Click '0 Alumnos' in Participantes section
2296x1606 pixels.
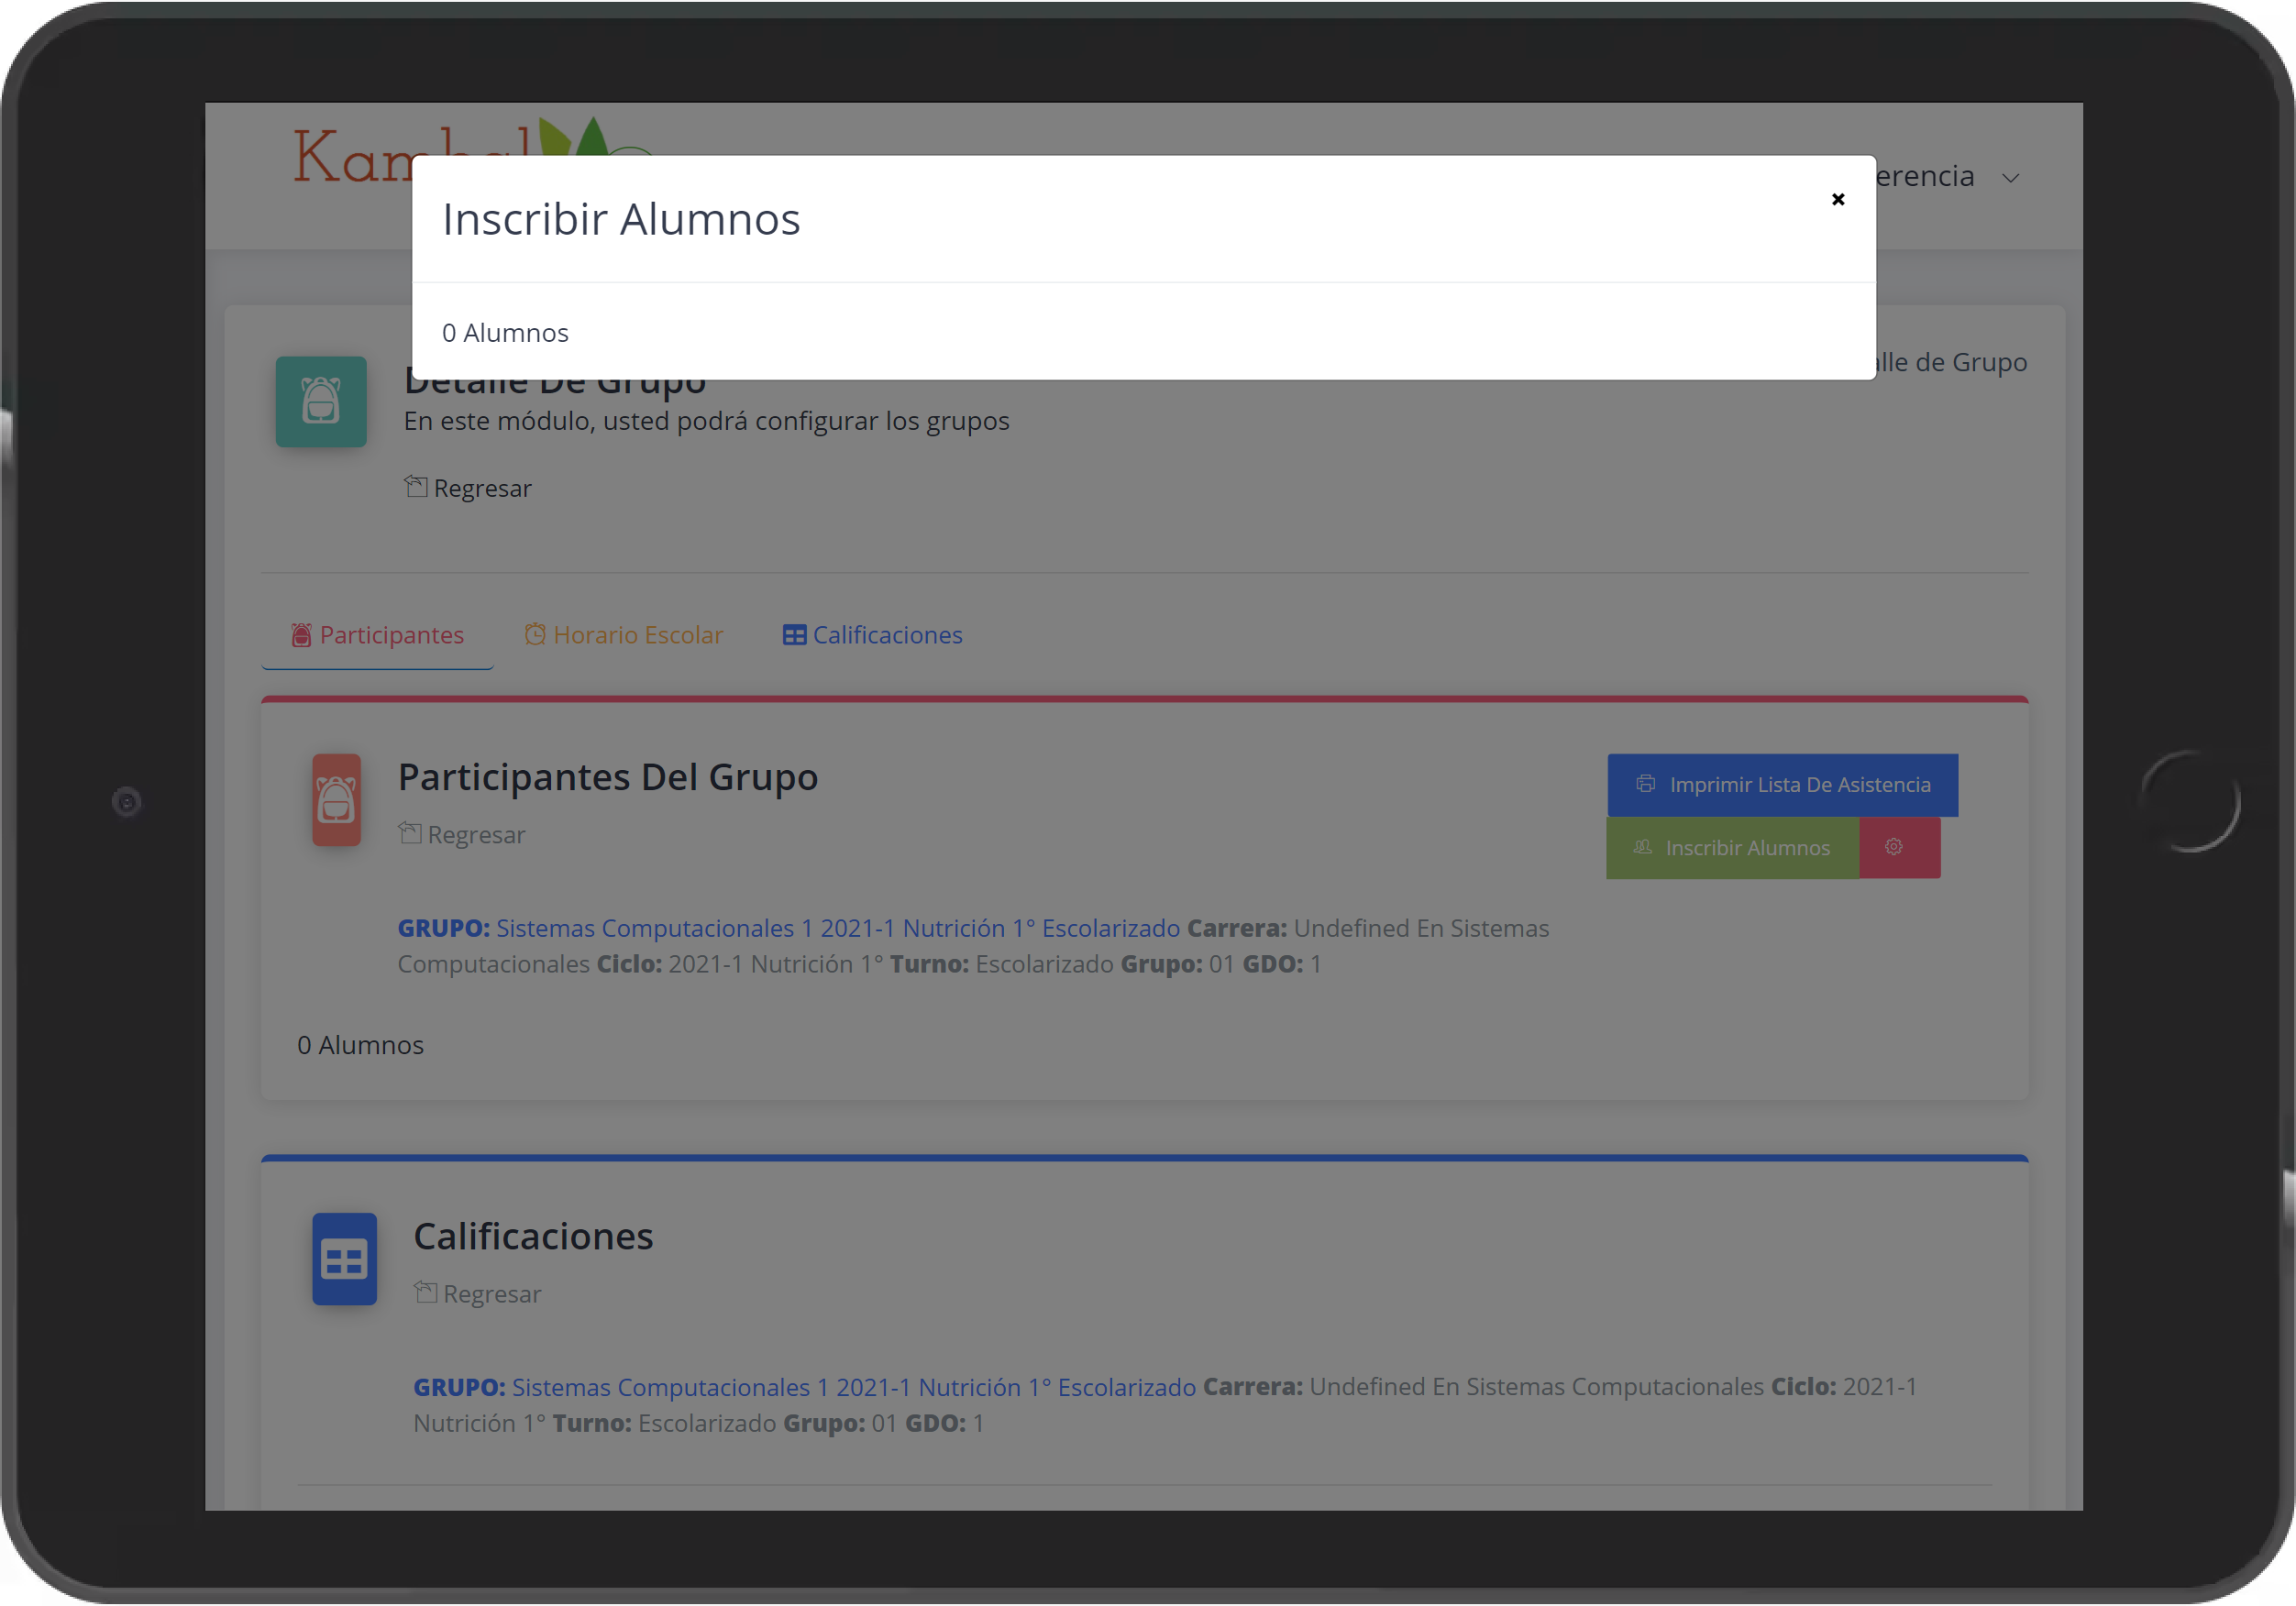coord(360,1045)
